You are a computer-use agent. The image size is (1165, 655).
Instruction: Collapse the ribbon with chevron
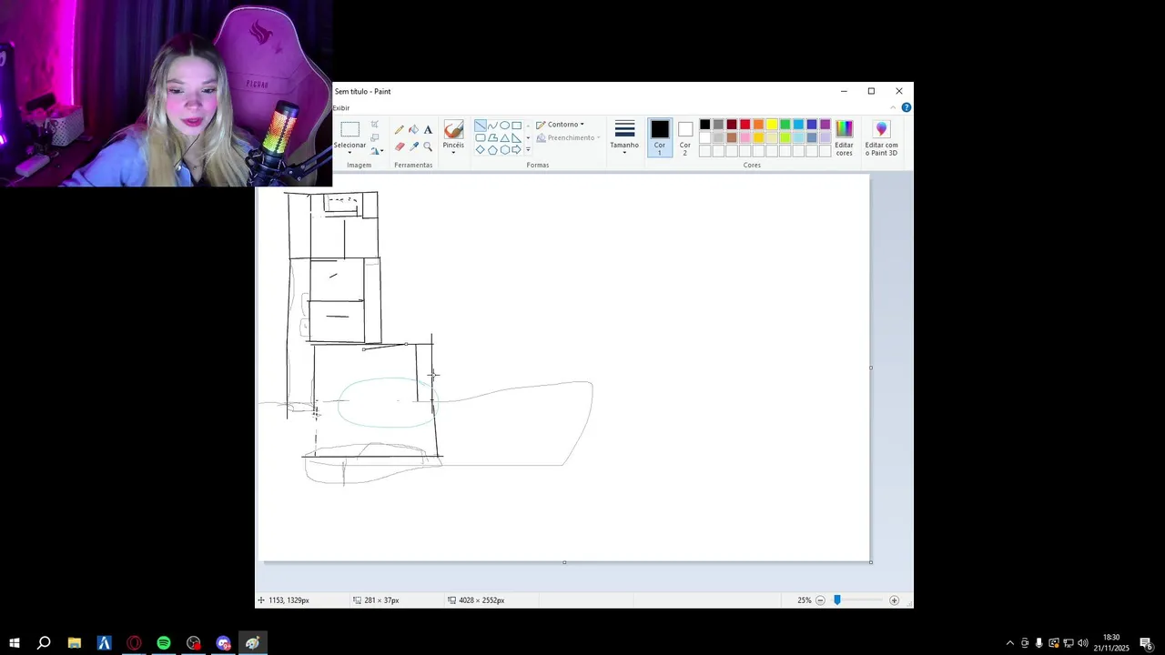(x=893, y=107)
